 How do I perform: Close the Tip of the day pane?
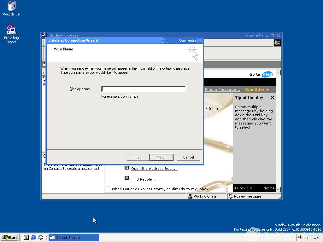(x=273, y=98)
